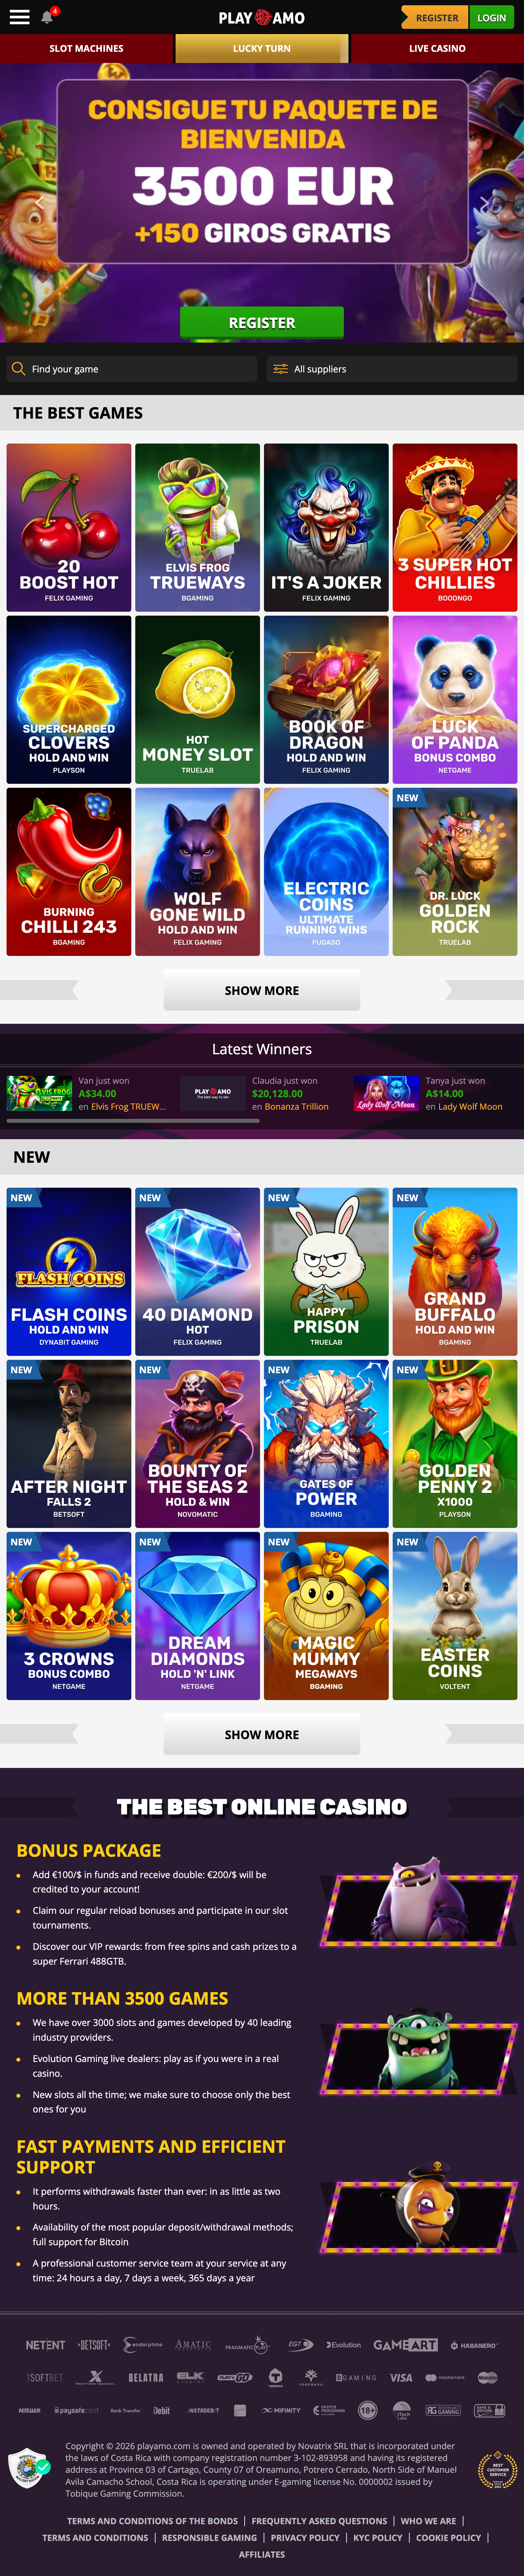Expand best games with Show More

(261, 990)
